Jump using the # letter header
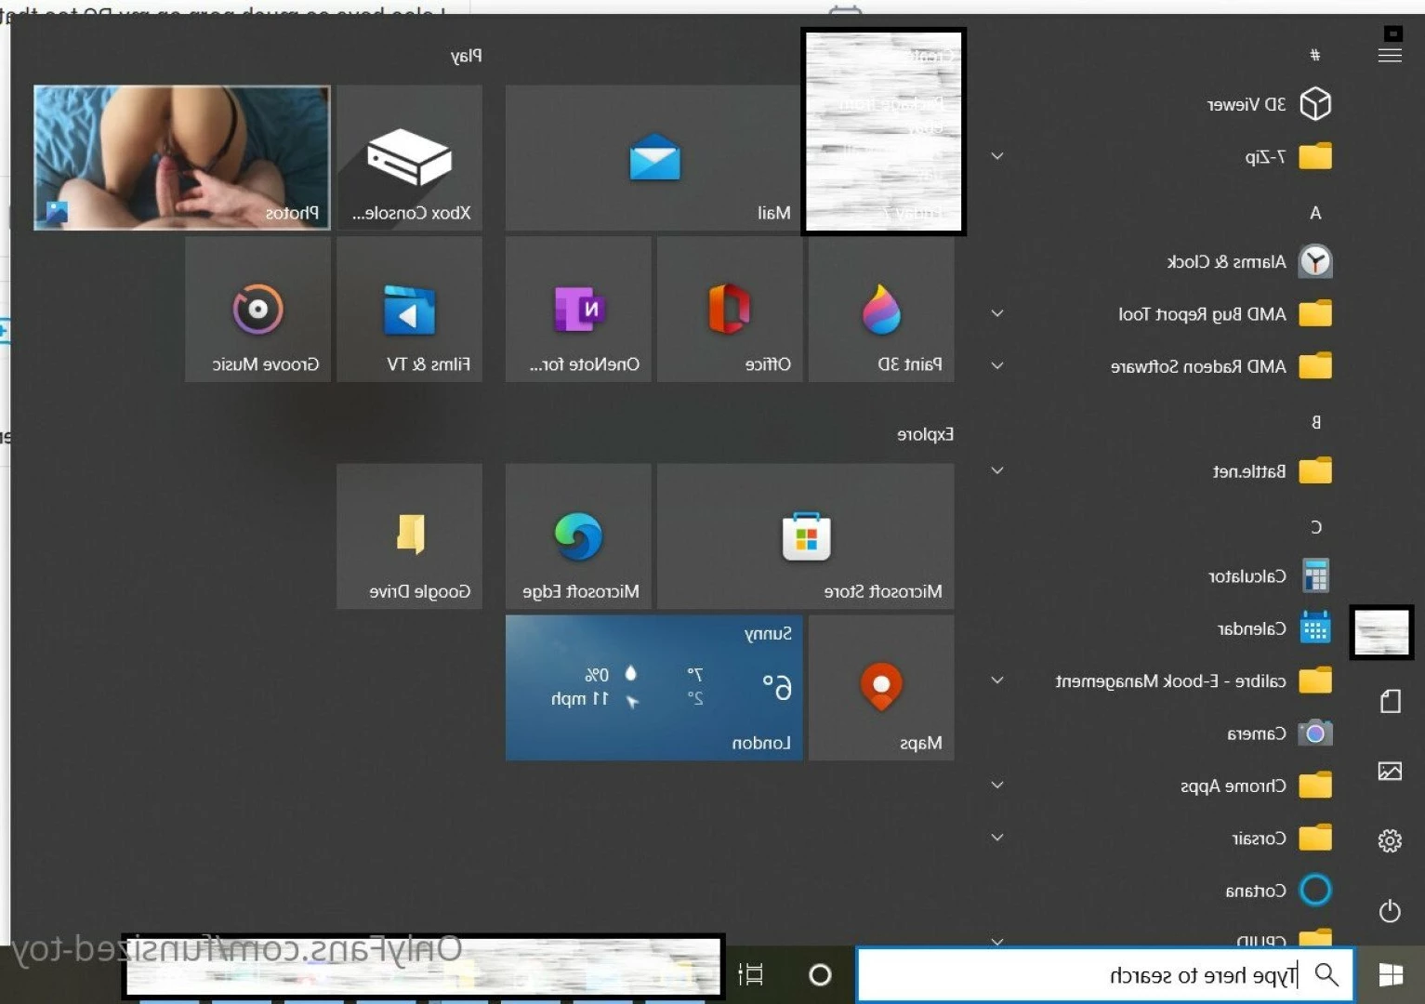Image resolution: width=1425 pixels, height=1004 pixels. tap(1314, 55)
